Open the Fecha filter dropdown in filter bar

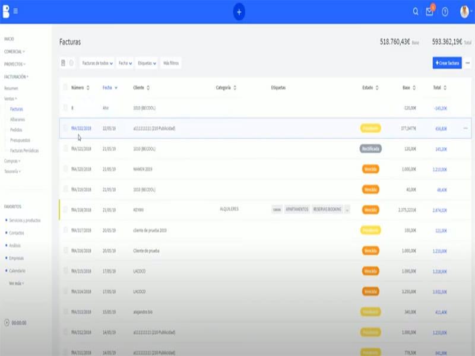click(125, 63)
